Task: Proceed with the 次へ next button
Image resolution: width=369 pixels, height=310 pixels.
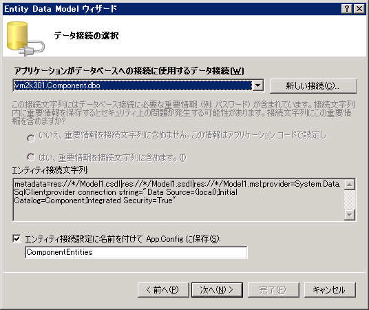Action: click(x=217, y=290)
